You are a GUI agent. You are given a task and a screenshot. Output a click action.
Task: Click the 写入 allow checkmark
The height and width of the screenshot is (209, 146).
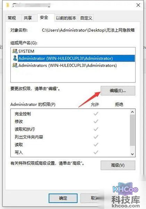tap(96, 152)
